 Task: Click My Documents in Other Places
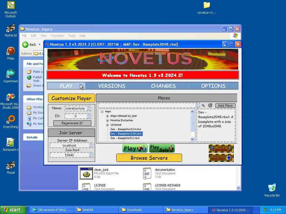pyautogui.click(x=29, y=113)
